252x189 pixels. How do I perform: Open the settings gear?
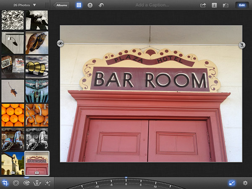tap(245, 183)
